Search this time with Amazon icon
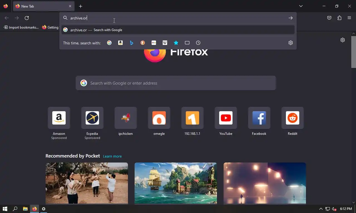This screenshot has height=213, width=356. coord(120,43)
